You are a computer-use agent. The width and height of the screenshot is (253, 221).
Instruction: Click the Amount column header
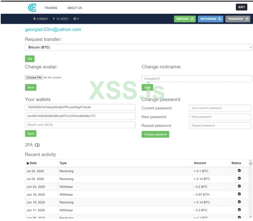211,163
